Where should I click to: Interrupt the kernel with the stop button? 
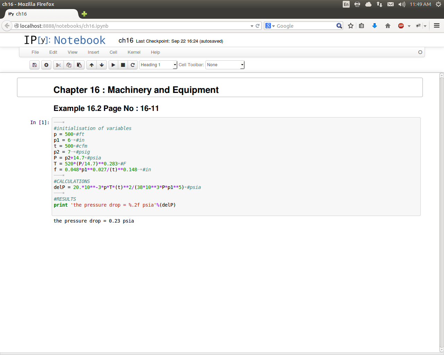pyautogui.click(x=123, y=65)
